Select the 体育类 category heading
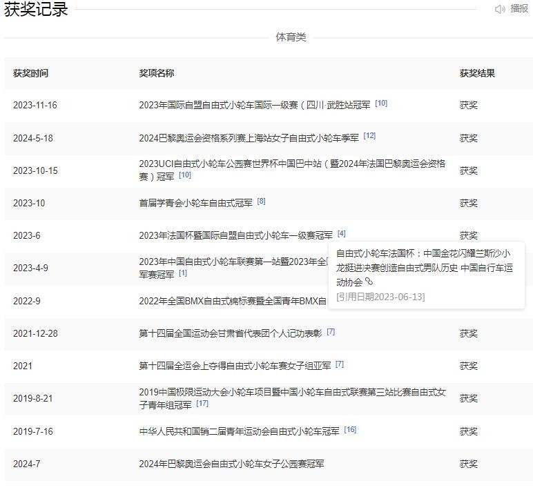Image resolution: width=533 pixels, height=501 pixels. point(291,37)
